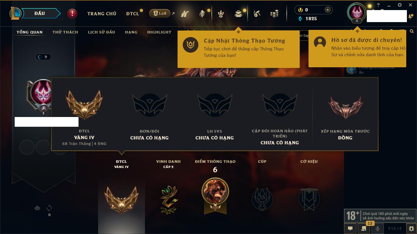Open the Store coins icon

pos(274,14)
